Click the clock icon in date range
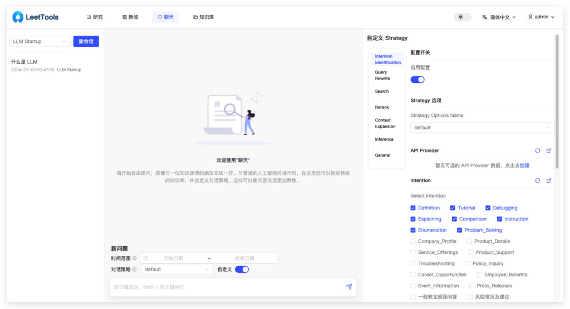570x309 pixels. (x=145, y=258)
